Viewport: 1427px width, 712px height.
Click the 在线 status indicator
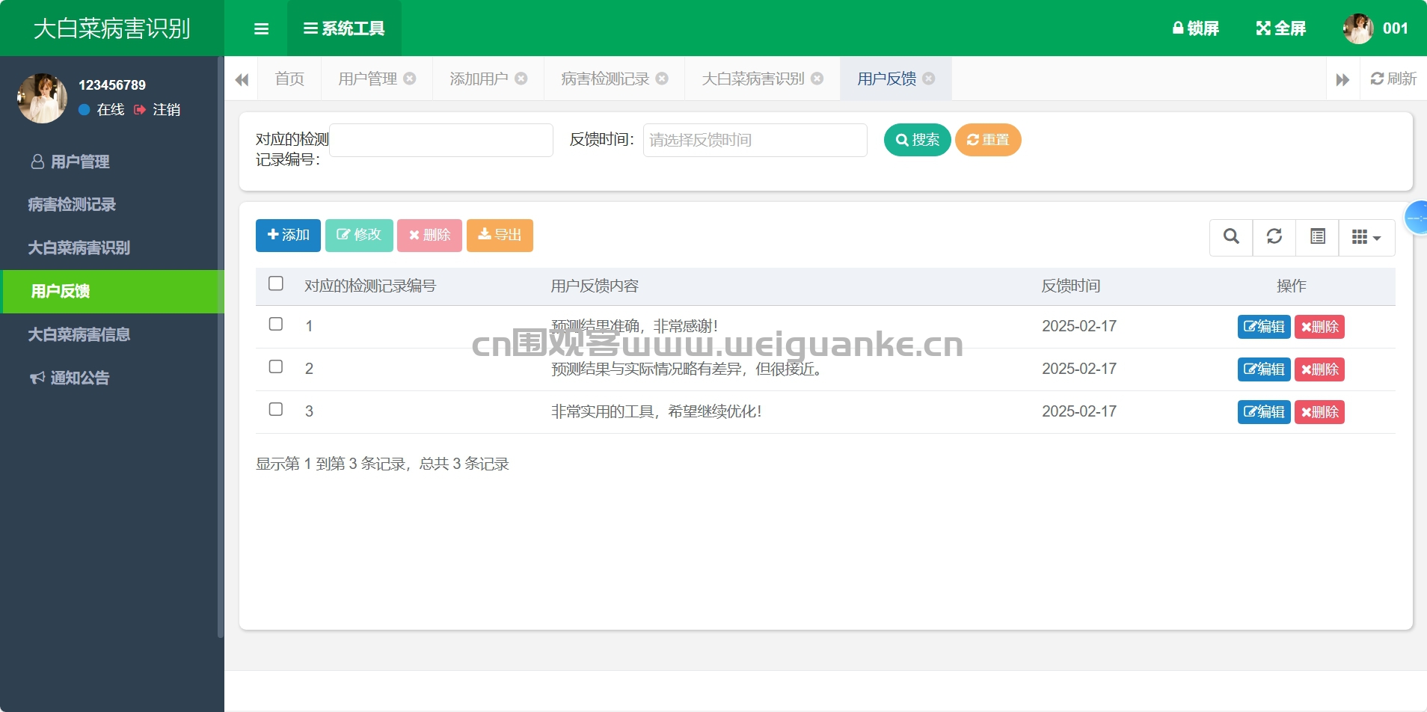tap(102, 109)
